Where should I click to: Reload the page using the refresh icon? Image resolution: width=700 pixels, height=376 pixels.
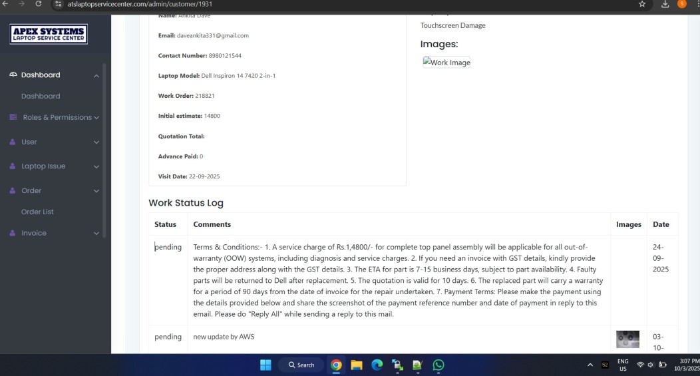tap(39, 4)
